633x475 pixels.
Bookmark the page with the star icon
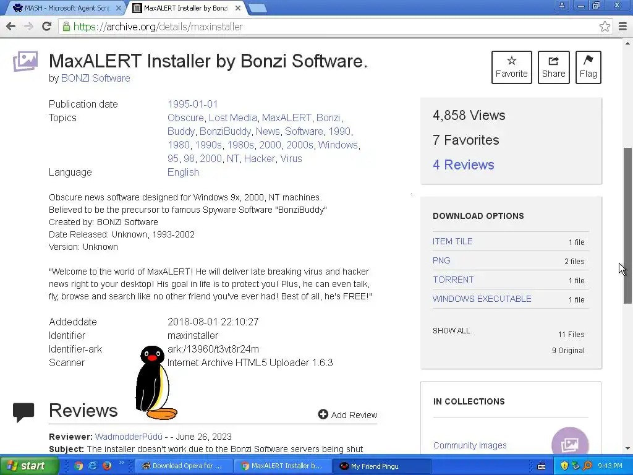[605, 27]
